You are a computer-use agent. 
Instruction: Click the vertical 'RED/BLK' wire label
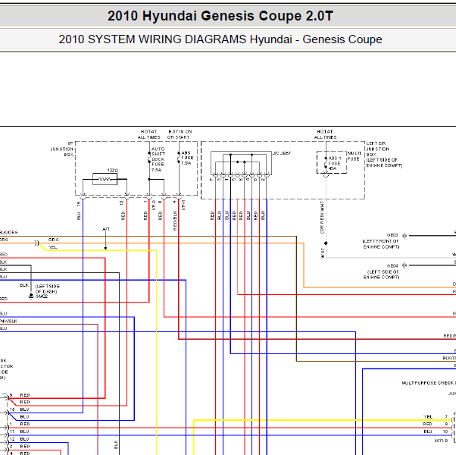175,221
